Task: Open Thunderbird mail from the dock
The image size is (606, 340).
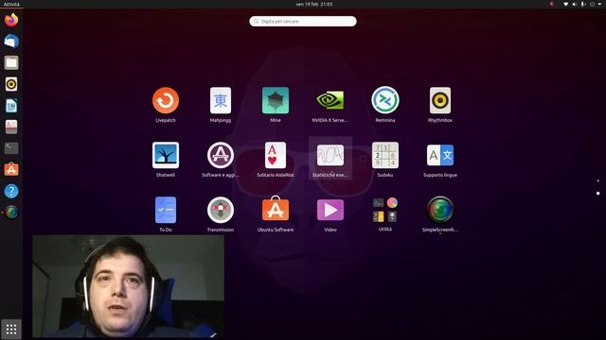Action: pyautogui.click(x=11, y=42)
